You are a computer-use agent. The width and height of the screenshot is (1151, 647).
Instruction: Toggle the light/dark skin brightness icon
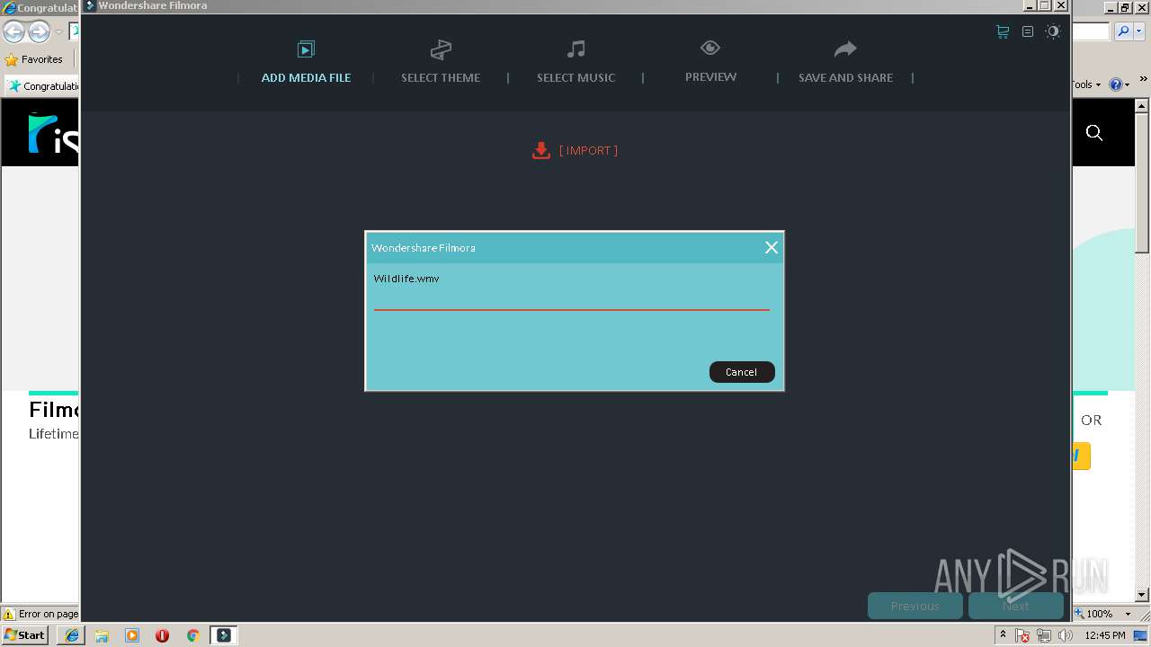pyautogui.click(x=1053, y=31)
